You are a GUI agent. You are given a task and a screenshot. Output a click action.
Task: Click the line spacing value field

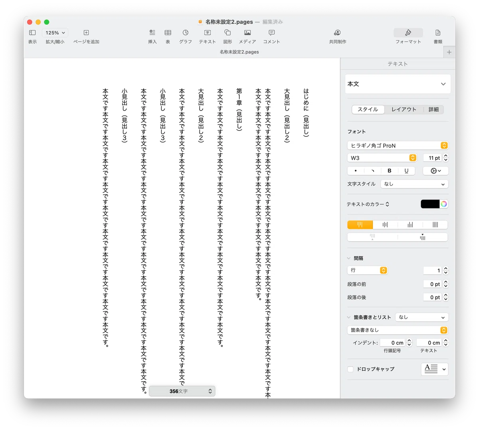(433, 270)
